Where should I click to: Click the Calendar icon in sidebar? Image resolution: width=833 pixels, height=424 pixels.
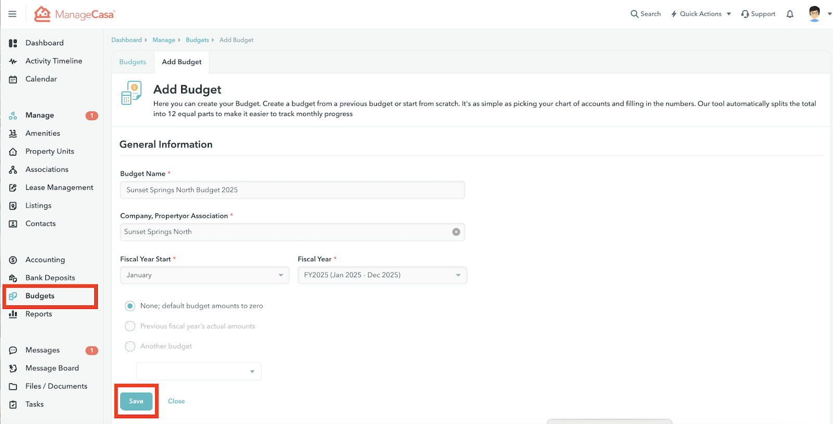[13, 80]
